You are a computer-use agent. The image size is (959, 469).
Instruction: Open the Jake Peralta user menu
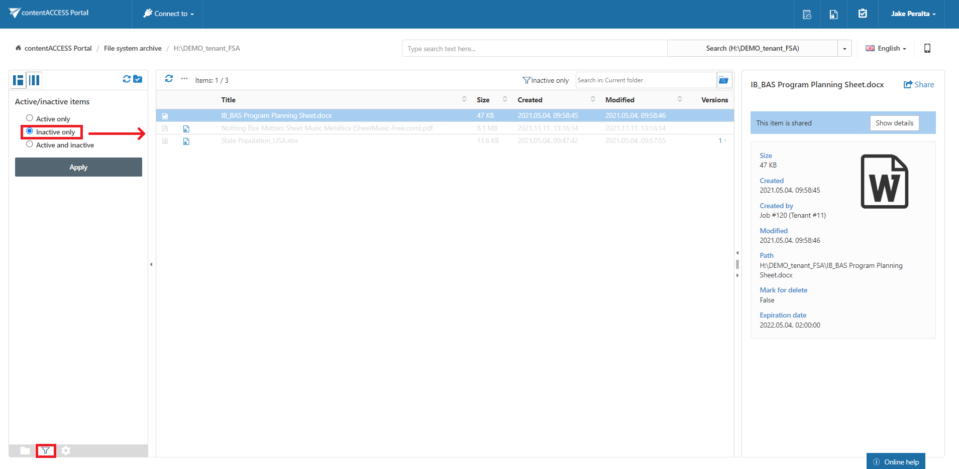(x=913, y=14)
